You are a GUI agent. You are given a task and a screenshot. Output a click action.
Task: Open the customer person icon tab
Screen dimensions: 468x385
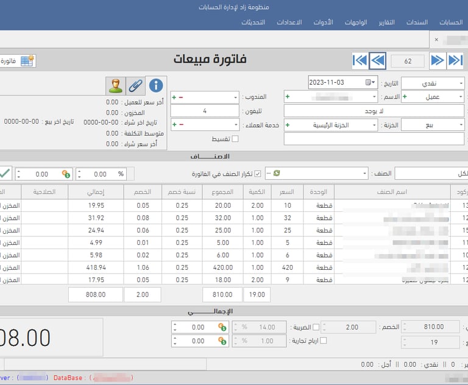116,86
